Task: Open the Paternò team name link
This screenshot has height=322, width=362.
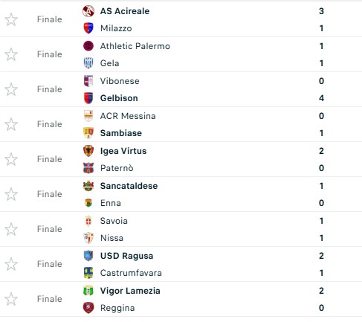Action: pos(117,168)
